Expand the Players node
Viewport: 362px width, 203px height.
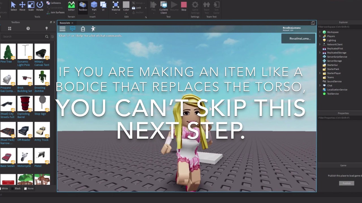point(320,36)
